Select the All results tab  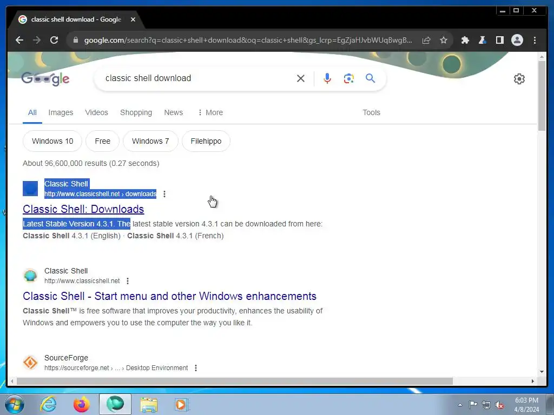pos(32,112)
